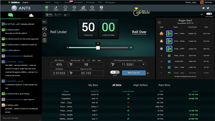Image resolution: width=215 pixels, height=121 pixels.
Task: Switch to the High Rollers tab
Action: 141,85
